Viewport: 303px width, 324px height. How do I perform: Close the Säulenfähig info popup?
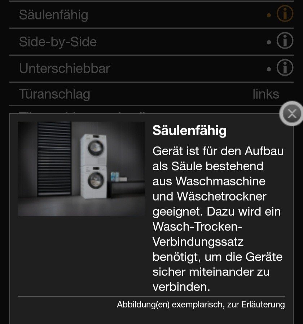coord(292,114)
